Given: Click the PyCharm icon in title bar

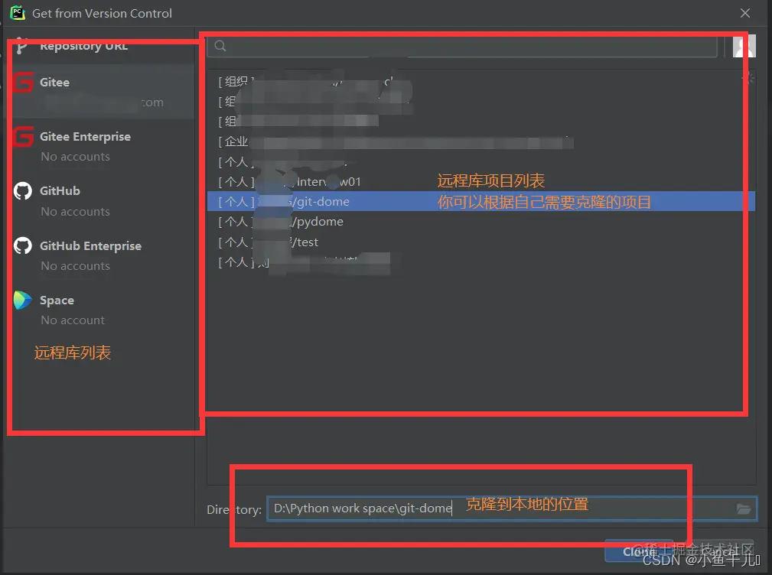Looking at the screenshot, I should 18,13.
